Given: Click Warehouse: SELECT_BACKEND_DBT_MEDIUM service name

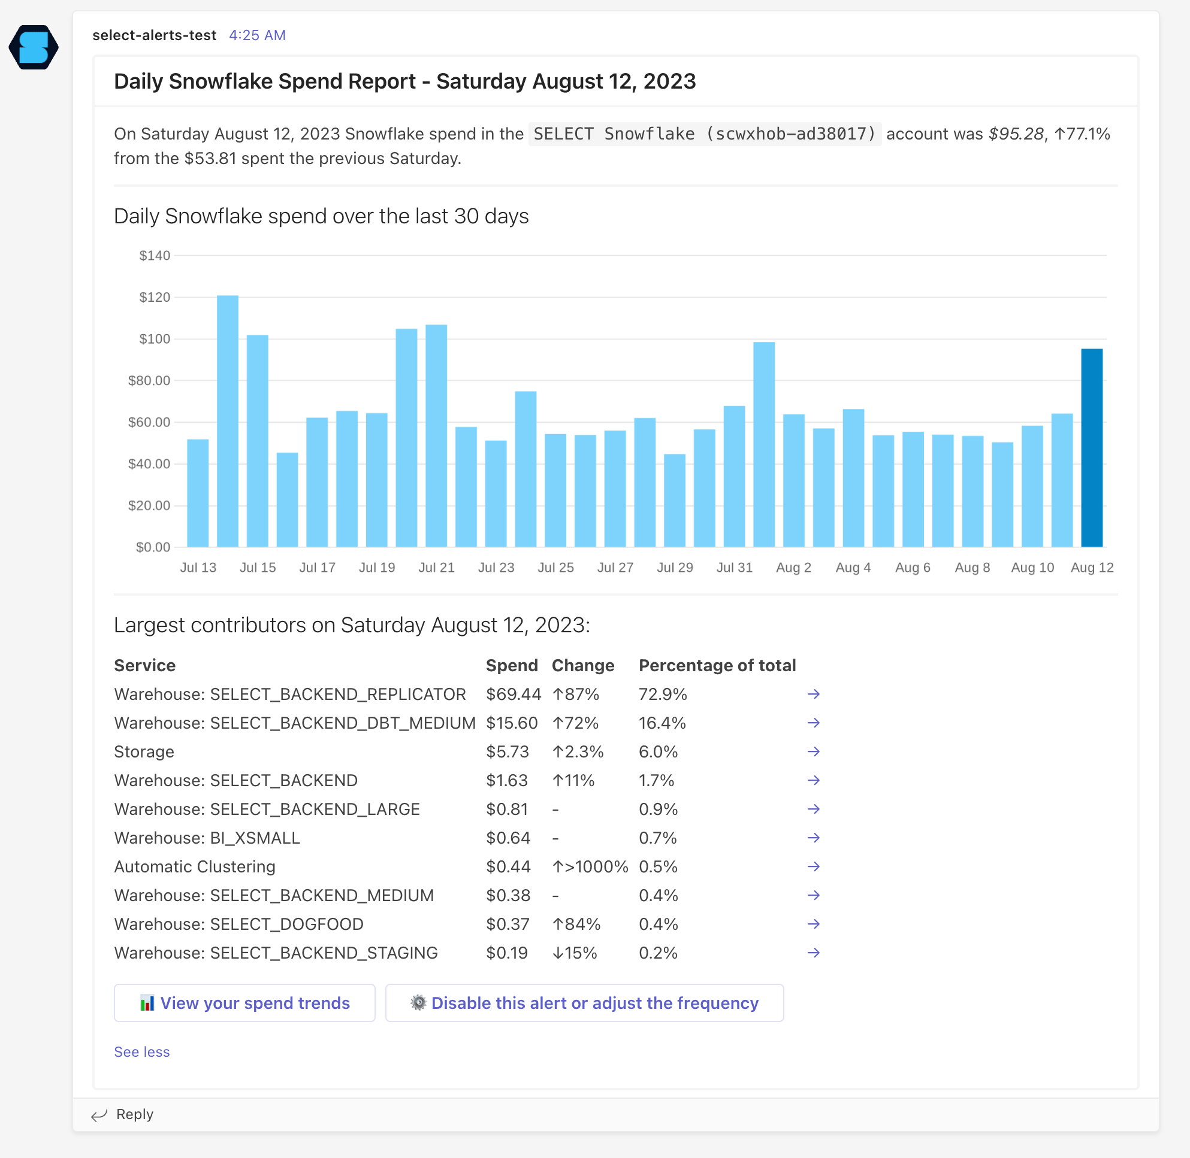Looking at the screenshot, I should tap(295, 723).
